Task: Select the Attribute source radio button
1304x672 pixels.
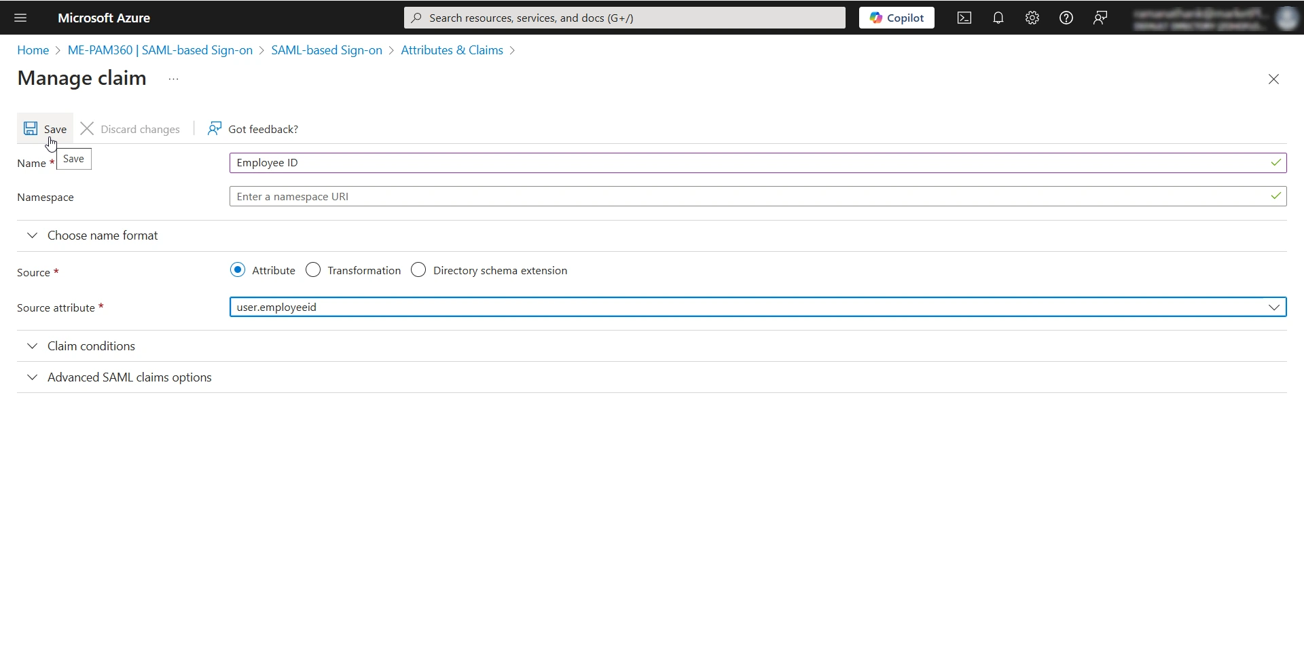Action: pos(238,269)
